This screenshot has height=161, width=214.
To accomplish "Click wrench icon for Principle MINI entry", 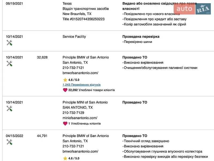I will click(9, 109).
